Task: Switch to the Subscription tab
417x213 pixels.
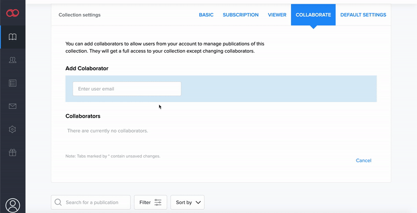Action: click(240, 15)
